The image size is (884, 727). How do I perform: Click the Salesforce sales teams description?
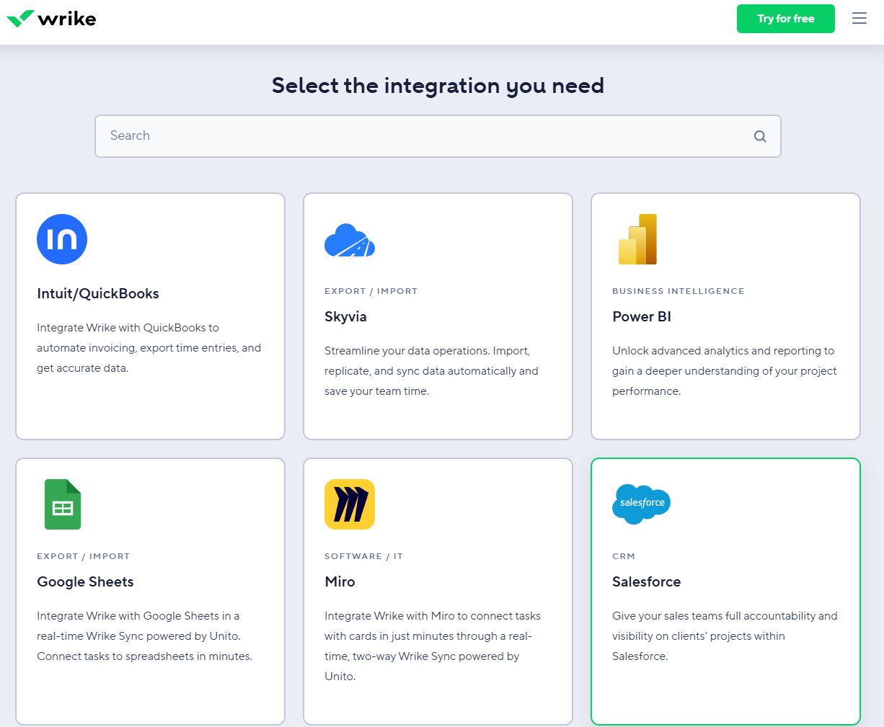click(x=725, y=636)
